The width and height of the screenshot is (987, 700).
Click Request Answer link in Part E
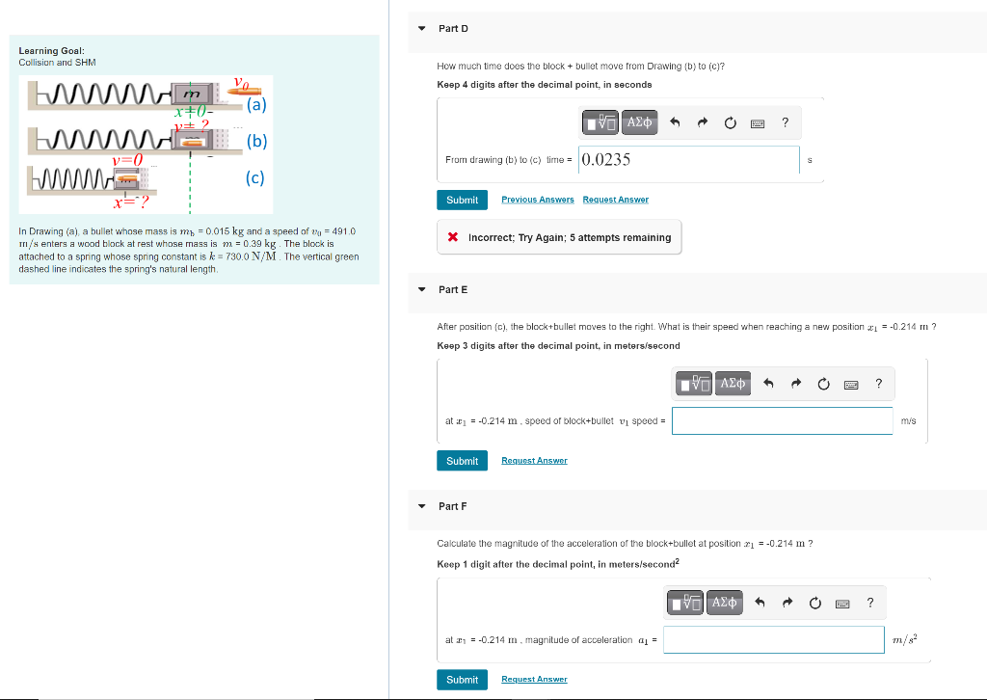534,461
